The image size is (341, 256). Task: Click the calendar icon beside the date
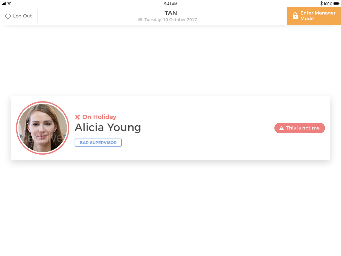coord(140,20)
